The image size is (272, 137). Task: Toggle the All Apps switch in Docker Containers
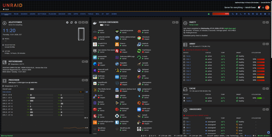[x=102, y=25]
